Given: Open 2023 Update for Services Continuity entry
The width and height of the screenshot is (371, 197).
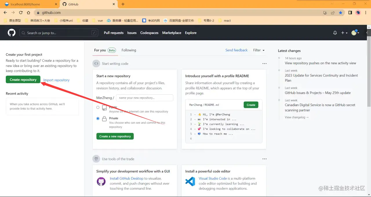Looking at the screenshot, I should pos(321,78).
